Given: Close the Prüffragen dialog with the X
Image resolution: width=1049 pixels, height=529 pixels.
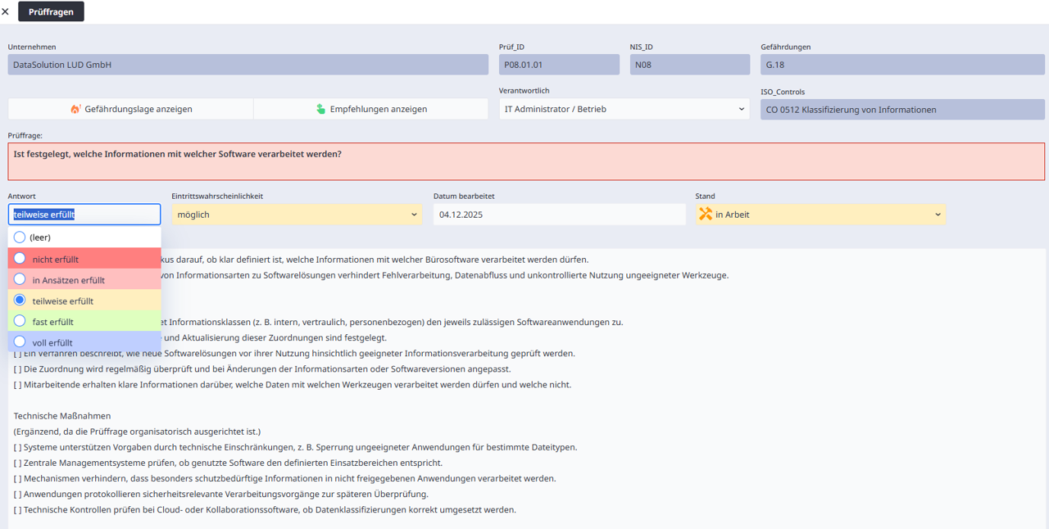Looking at the screenshot, I should point(6,11).
